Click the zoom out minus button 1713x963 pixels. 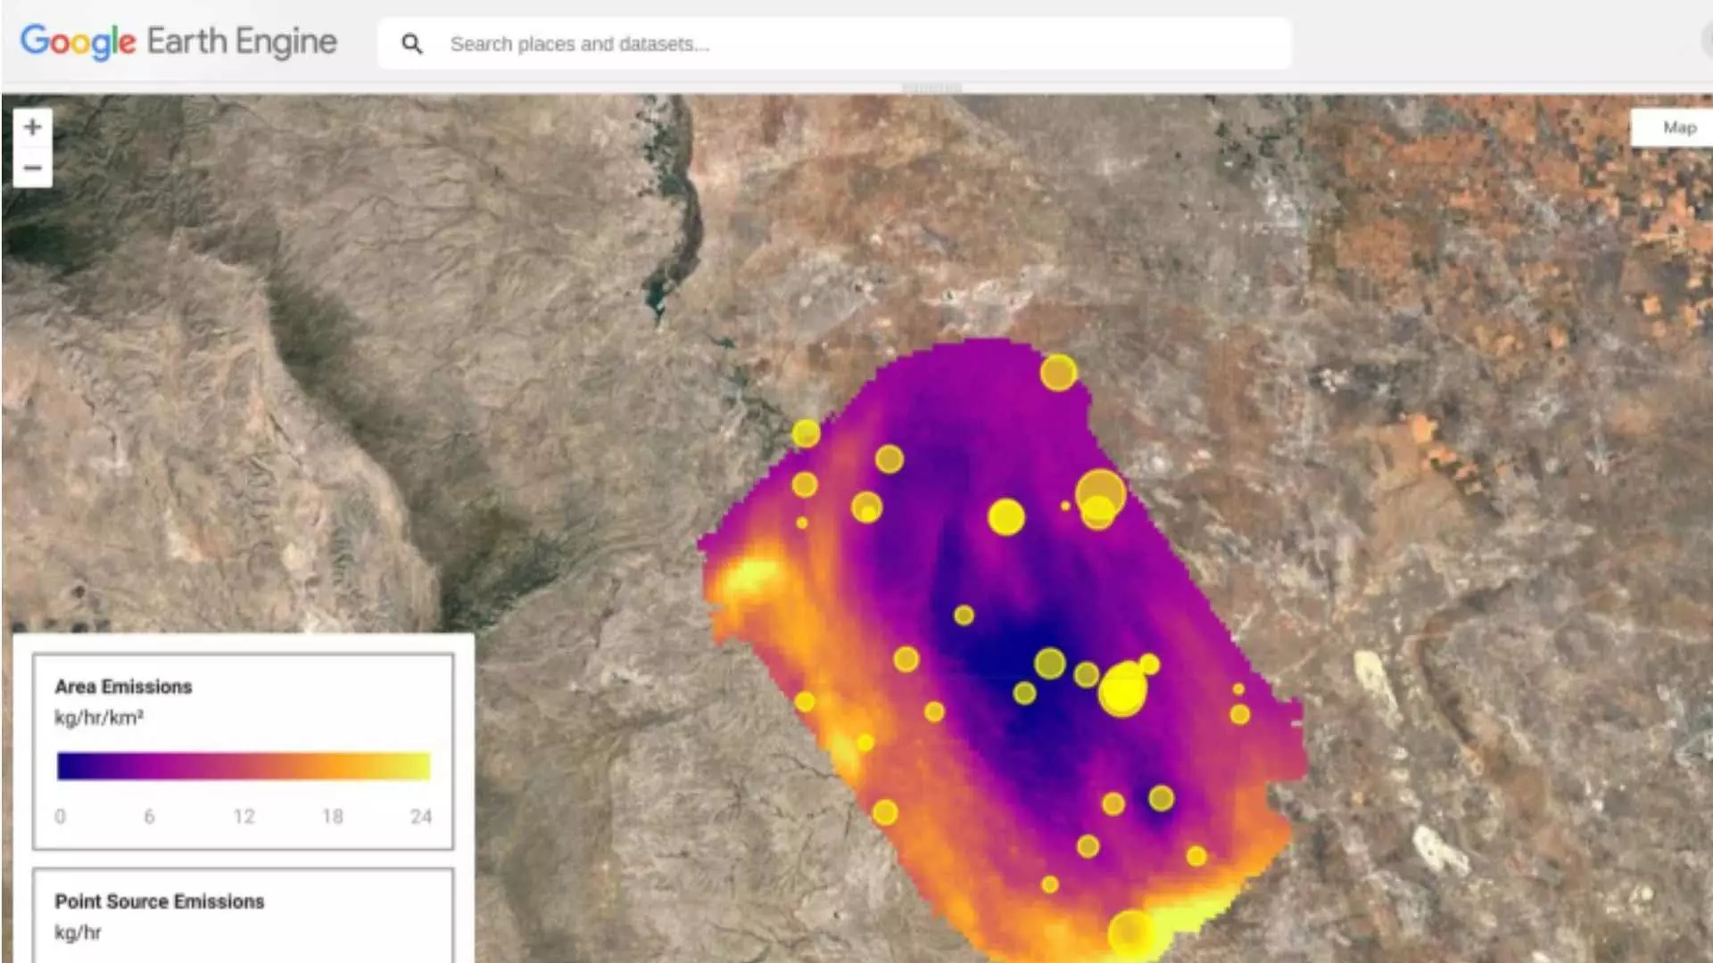(x=33, y=168)
